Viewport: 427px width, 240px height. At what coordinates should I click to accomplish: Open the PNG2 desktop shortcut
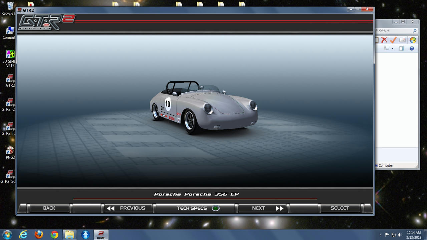coord(10,153)
